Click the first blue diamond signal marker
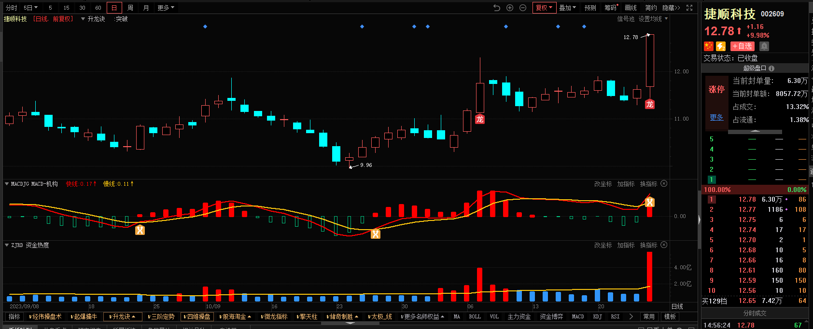 (x=205, y=27)
